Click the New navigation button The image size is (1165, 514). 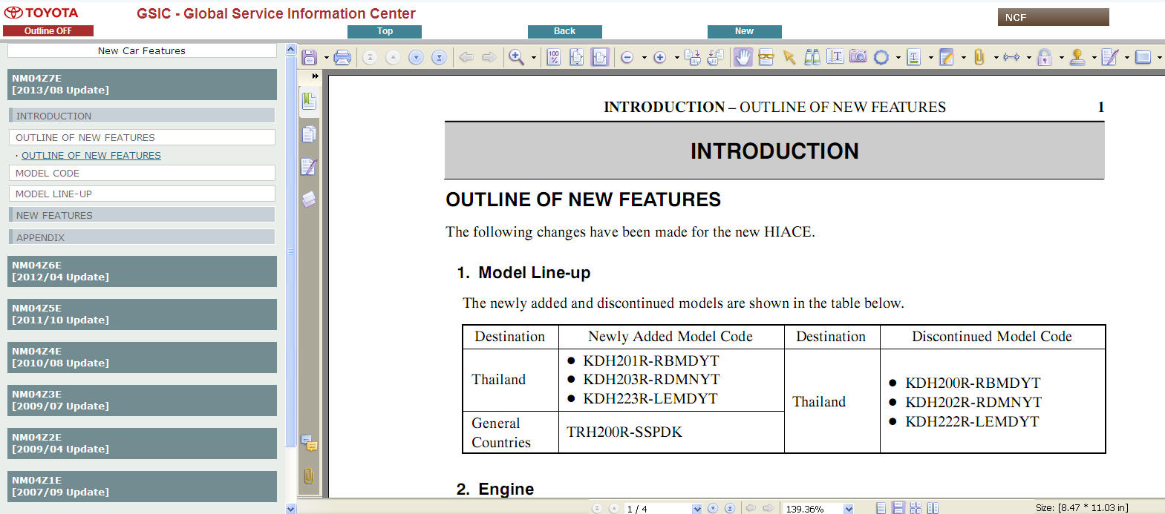point(744,31)
